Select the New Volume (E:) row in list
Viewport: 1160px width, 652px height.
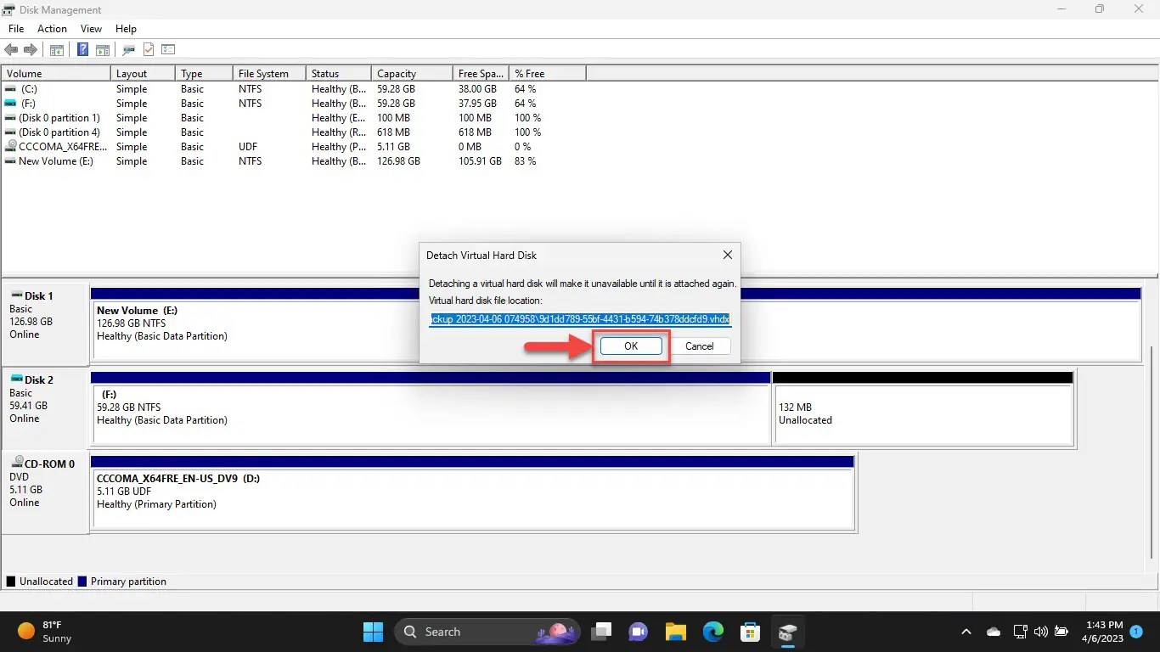pyautogui.click(x=56, y=161)
